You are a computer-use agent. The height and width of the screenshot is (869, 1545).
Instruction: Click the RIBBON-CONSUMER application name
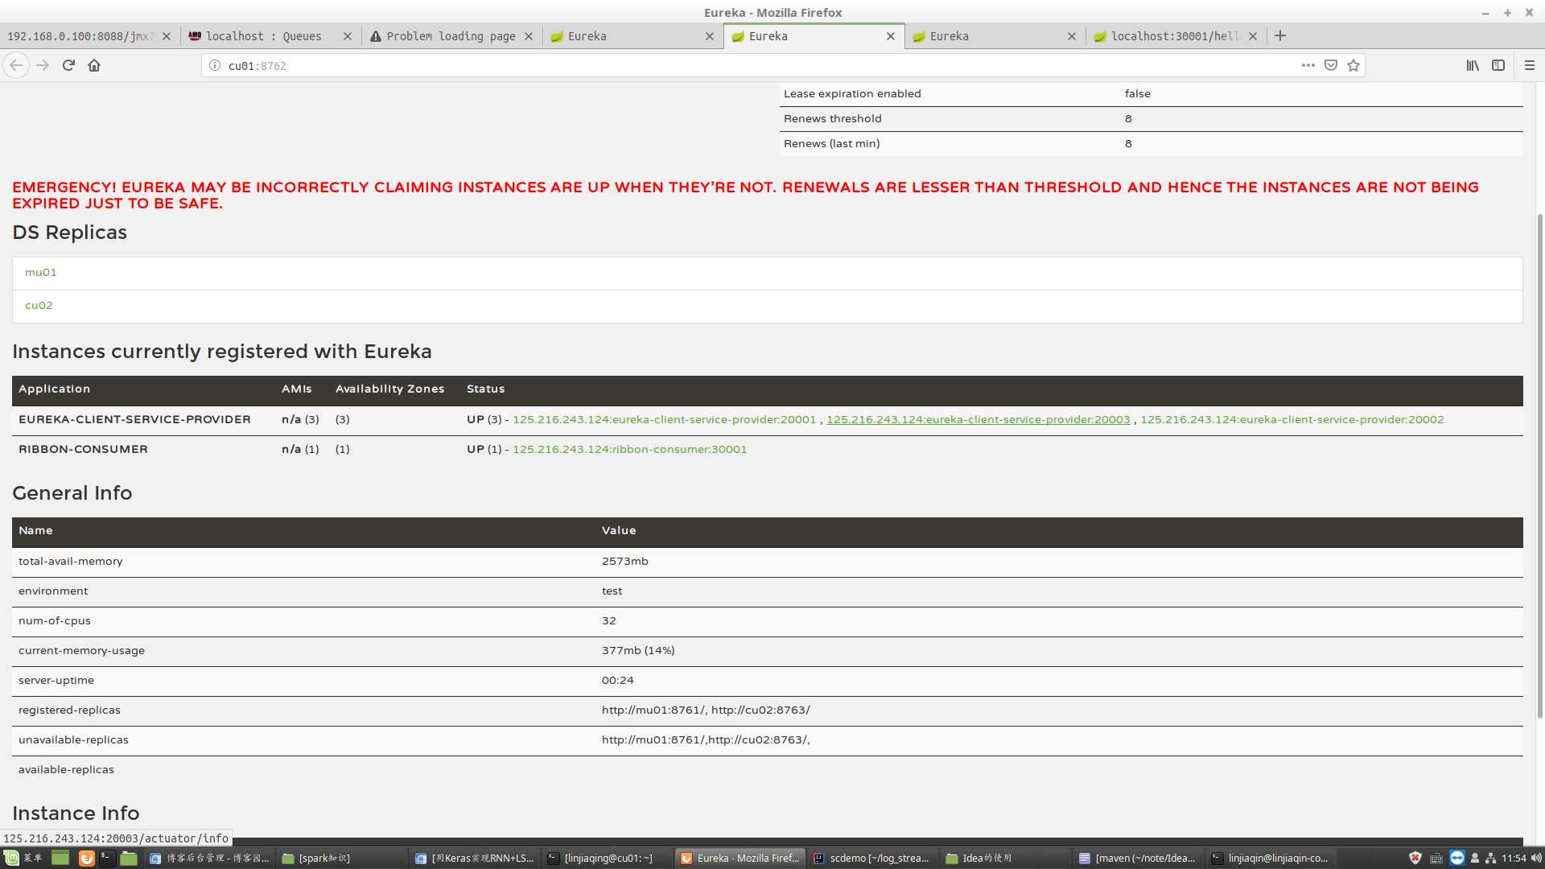(83, 450)
